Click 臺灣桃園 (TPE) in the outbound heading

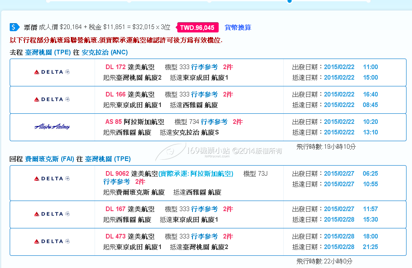(48, 52)
